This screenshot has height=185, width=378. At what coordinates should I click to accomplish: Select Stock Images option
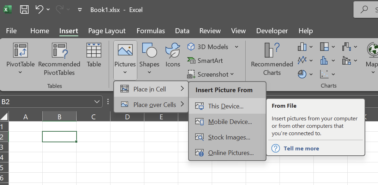pos(229,137)
